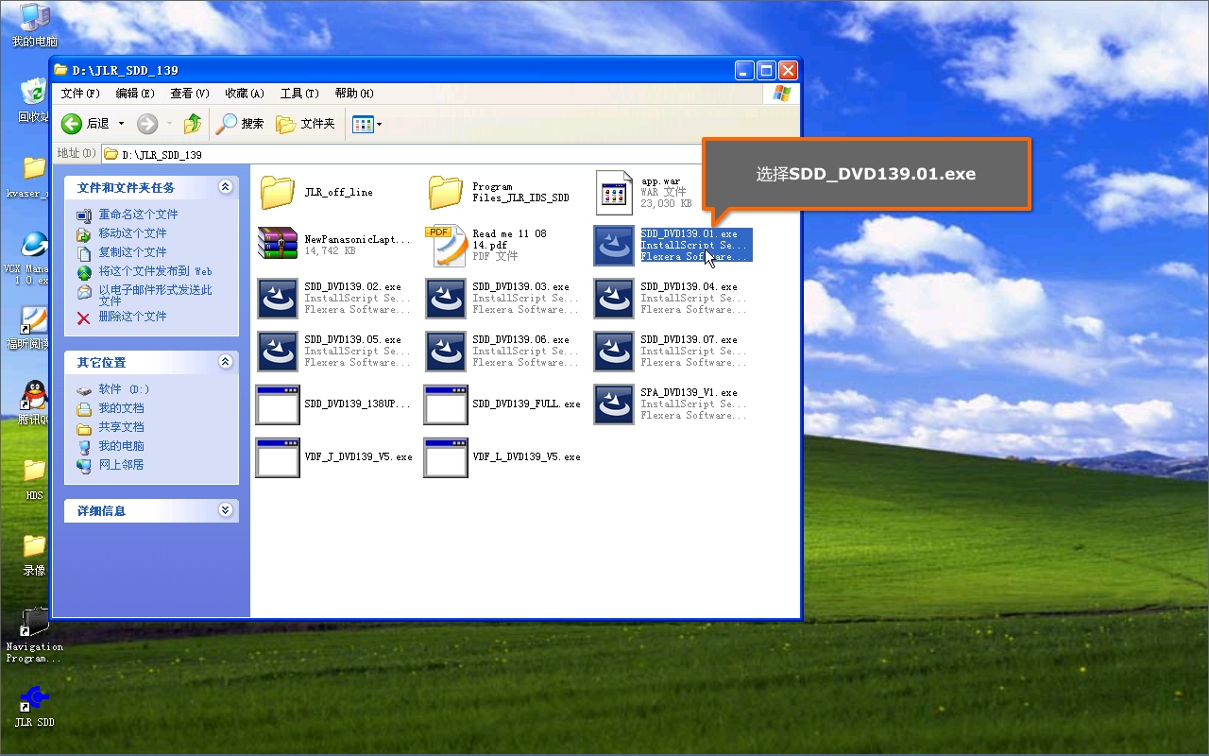Open the 查看(V) menu
The width and height of the screenshot is (1209, 756).
click(190, 94)
